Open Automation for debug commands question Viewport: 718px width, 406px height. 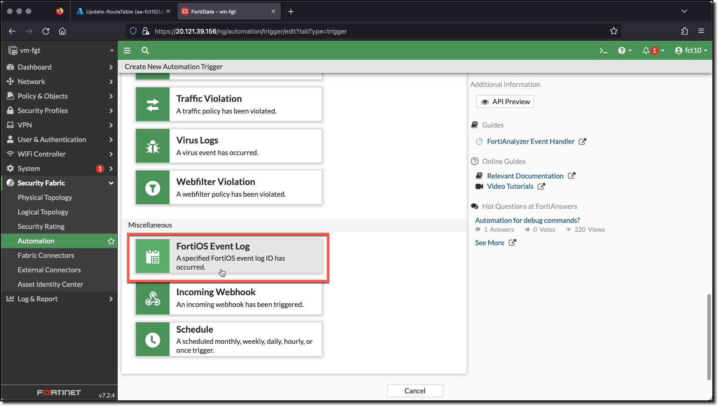pyautogui.click(x=527, y=221)
